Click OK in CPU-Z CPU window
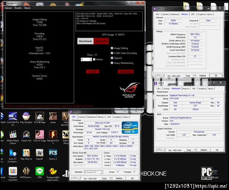This screenshot has width=229, height=190. coord(132,178)
